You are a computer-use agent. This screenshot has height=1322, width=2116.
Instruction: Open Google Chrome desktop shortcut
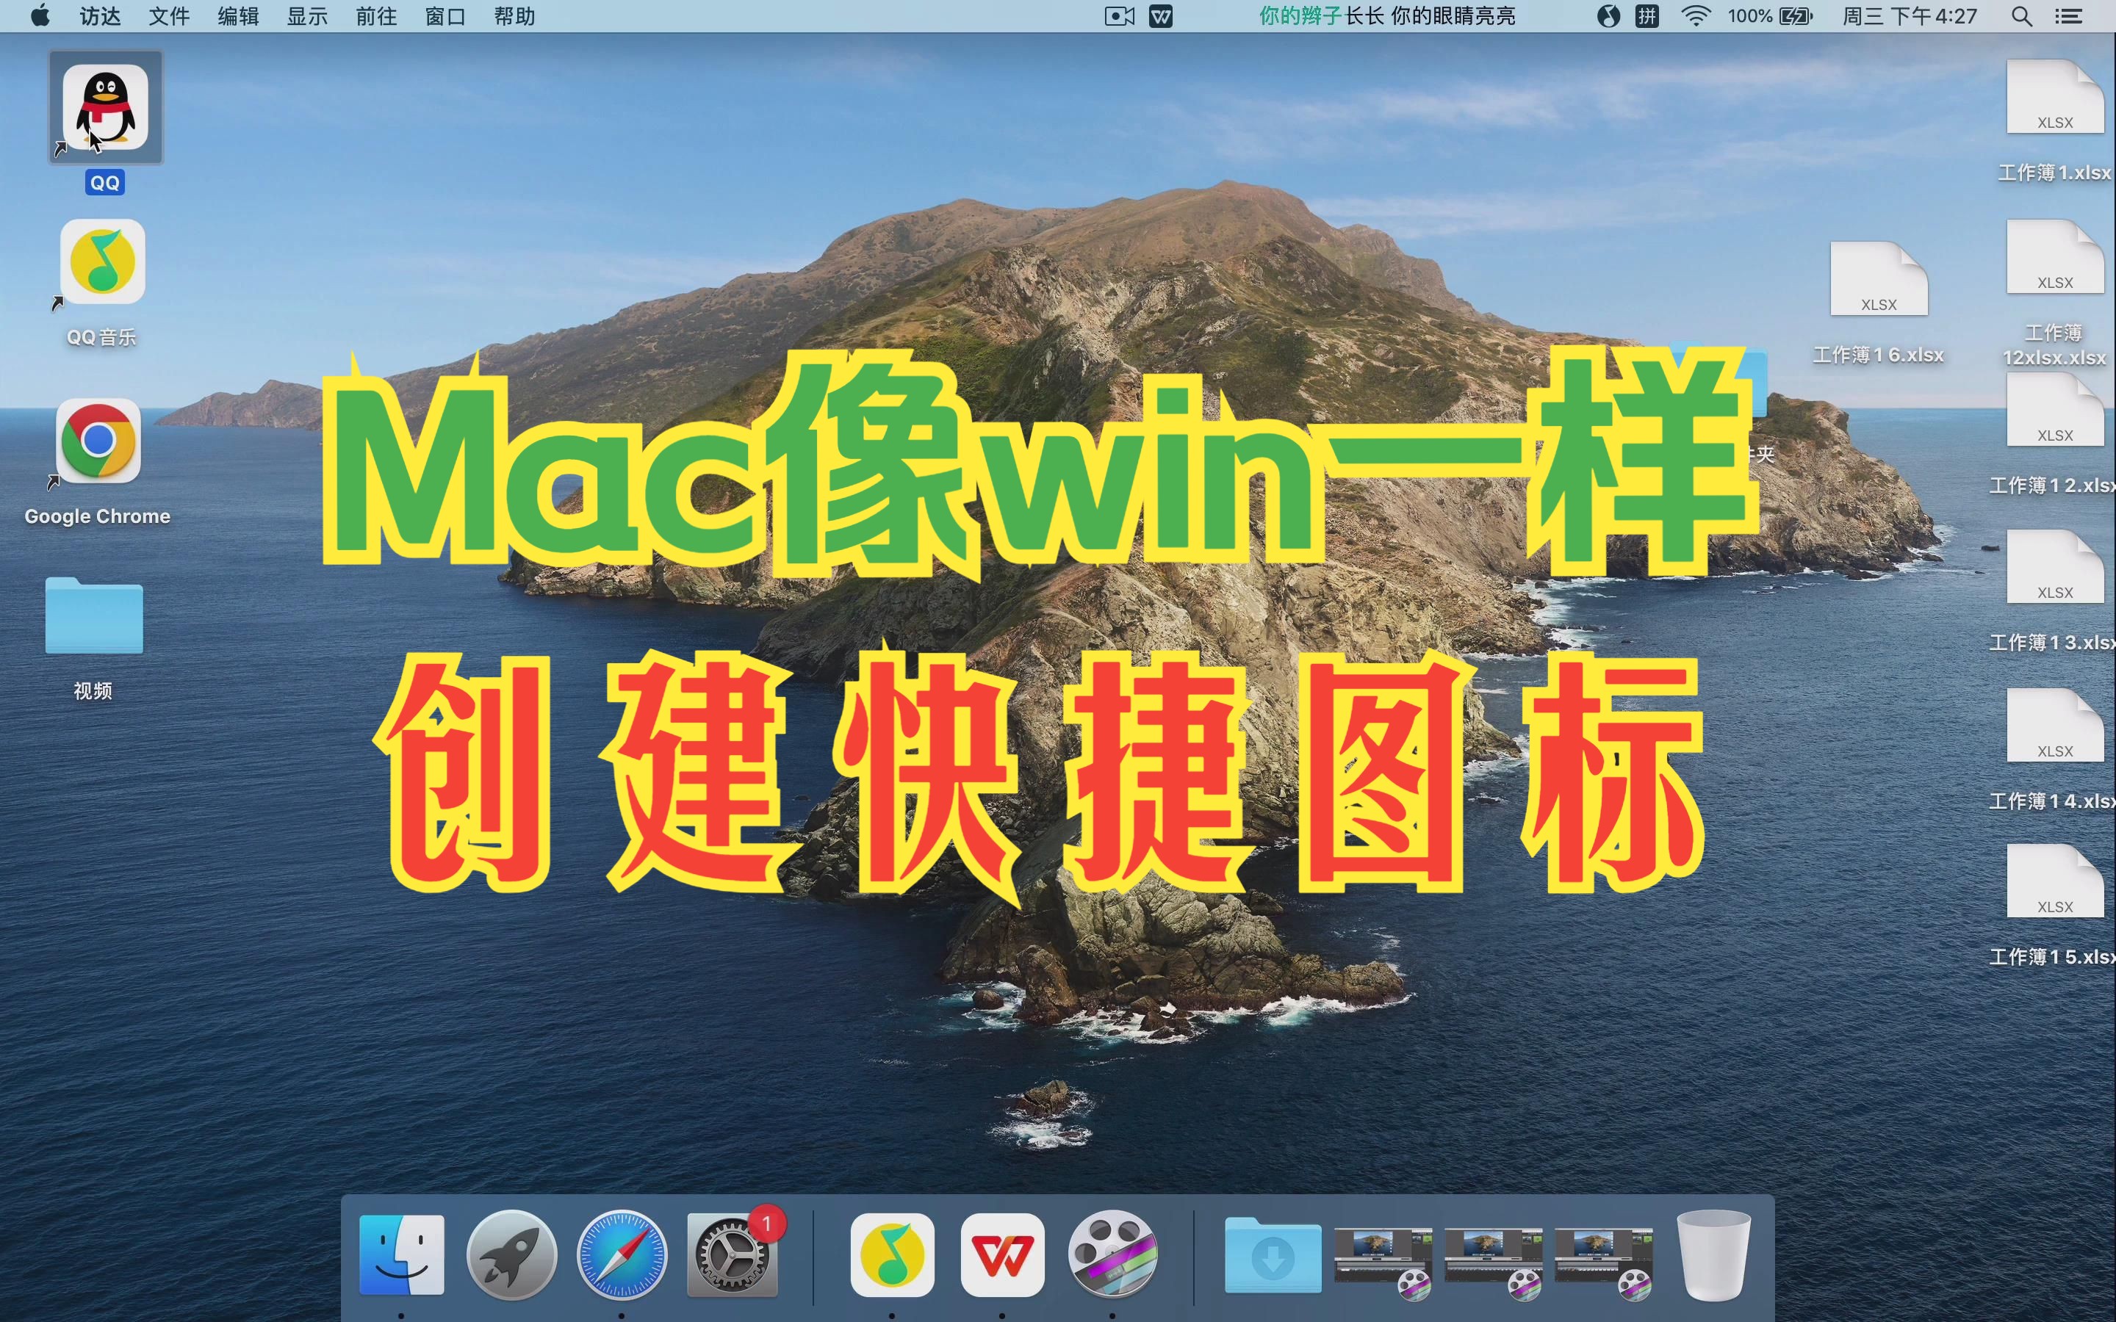tap(98, 441)
